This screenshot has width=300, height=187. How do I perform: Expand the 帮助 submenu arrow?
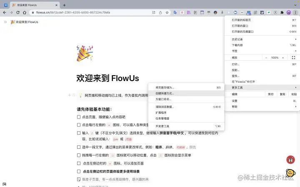click(296, 107)
